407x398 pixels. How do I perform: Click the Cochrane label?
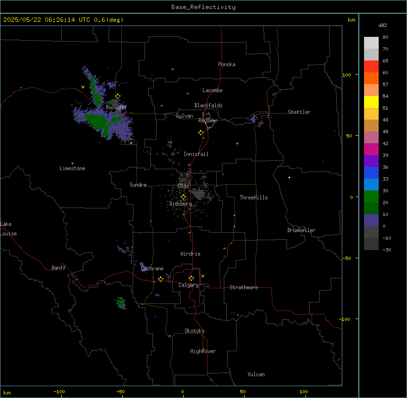[153, 268]
